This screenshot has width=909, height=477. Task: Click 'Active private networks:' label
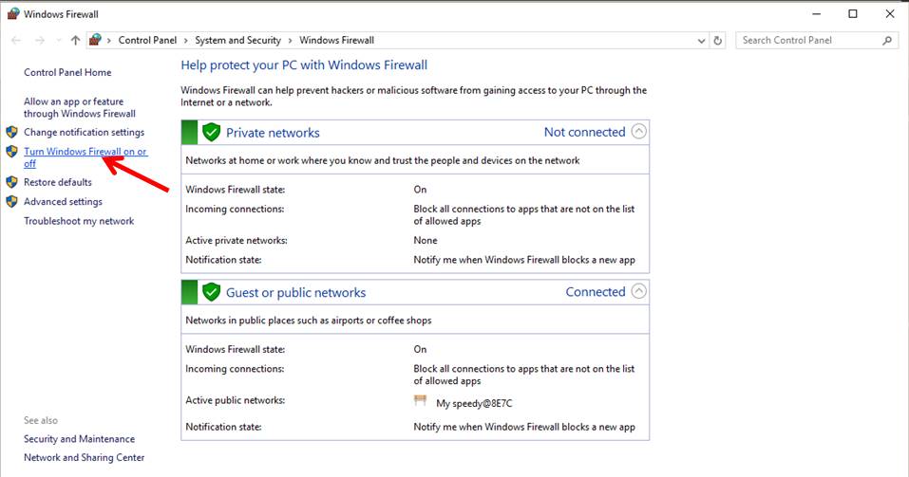236,240
